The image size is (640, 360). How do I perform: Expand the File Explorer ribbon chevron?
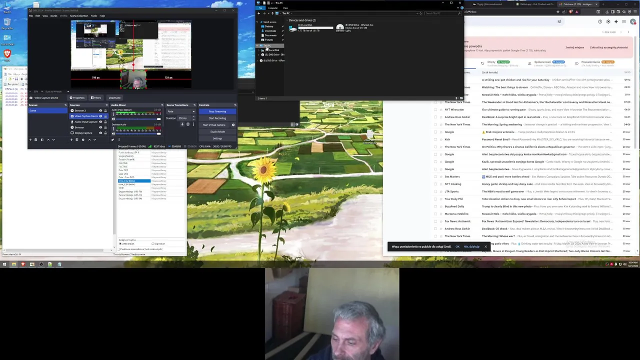pyautogui.click(x=458, y=8)
